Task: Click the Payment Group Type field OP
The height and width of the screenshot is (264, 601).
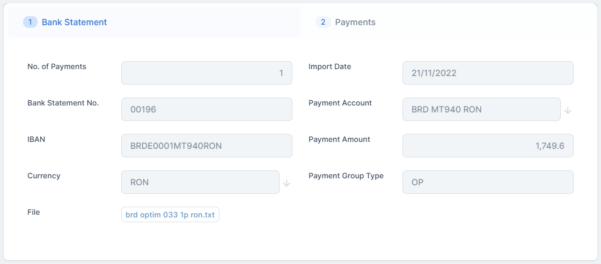Action: pyautogui.click(x=488, y=182)
